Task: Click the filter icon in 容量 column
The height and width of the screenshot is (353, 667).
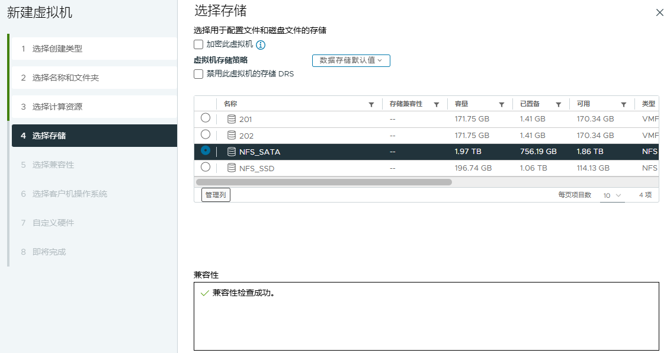Action: (x=501, y=104)
